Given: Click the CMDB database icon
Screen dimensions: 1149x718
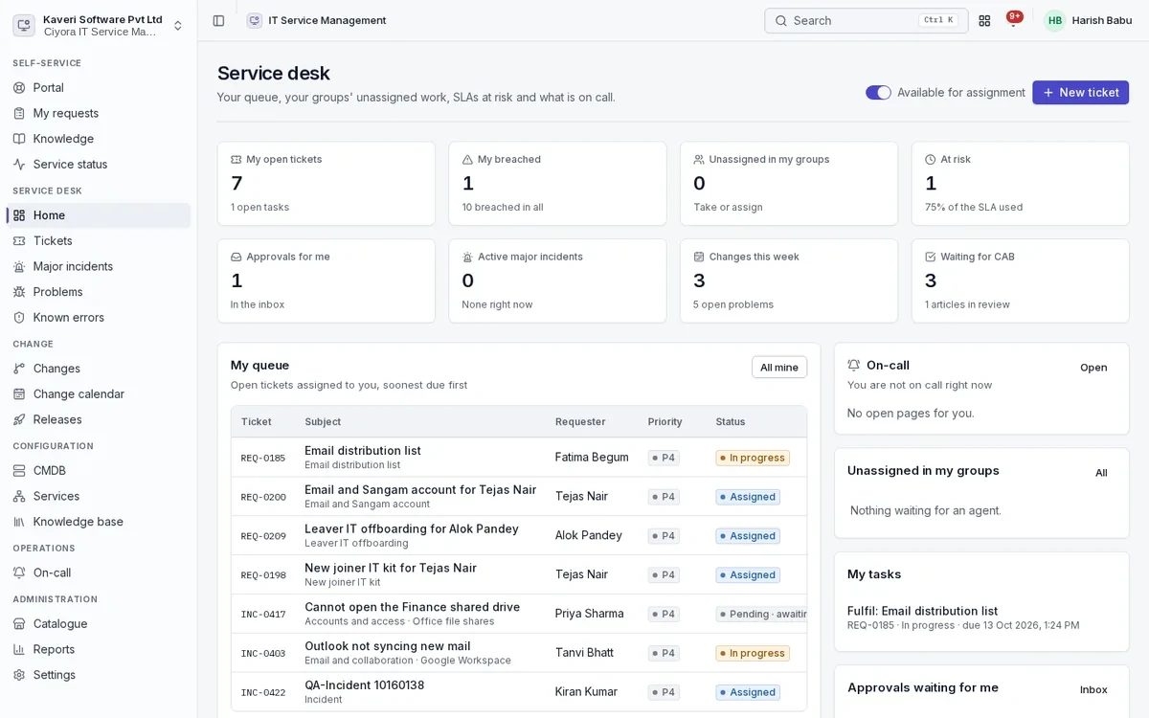Looking at the screenshot, I should (x=19, y=471).
